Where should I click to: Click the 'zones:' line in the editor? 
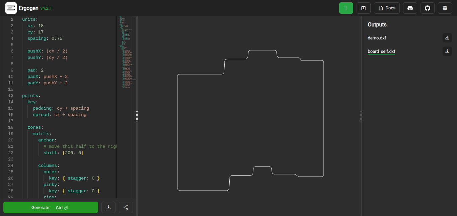pos(35,127)
